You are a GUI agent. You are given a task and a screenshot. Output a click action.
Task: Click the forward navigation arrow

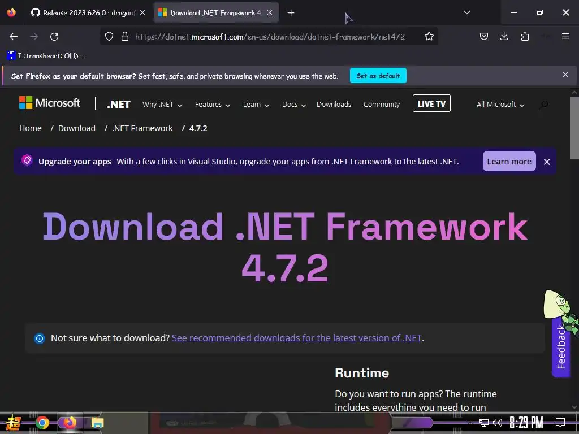tap(34, 37)
